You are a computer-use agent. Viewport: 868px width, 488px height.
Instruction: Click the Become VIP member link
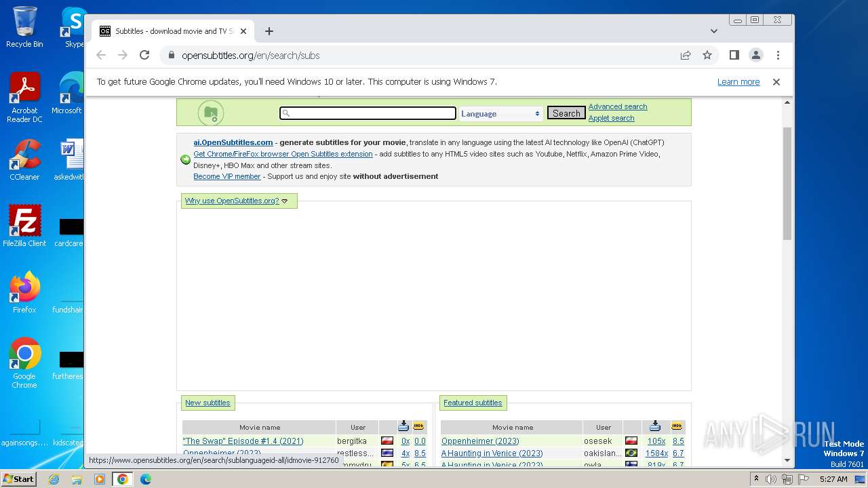tap(227, 176)
